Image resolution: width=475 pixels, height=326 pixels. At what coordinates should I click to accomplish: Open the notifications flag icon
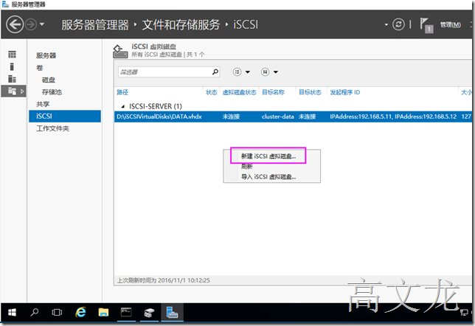426,25
